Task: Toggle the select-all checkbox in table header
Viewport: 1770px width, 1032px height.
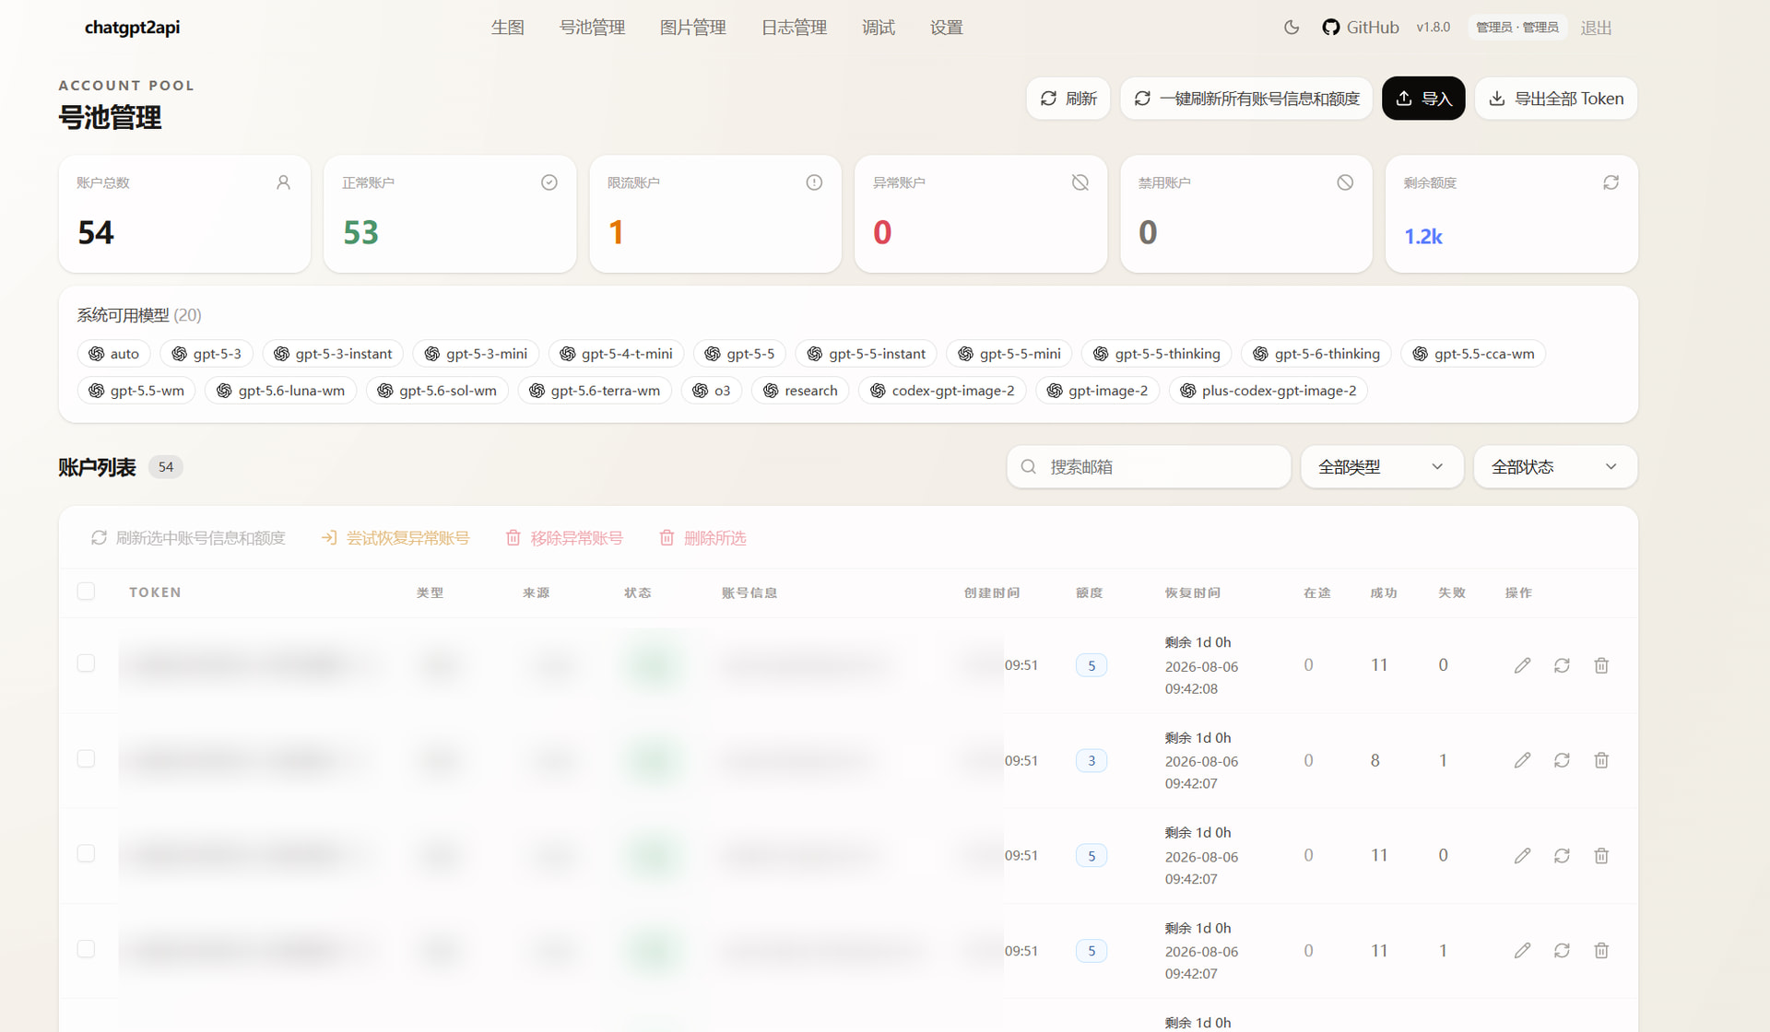Action: click(x=86, y=592)
